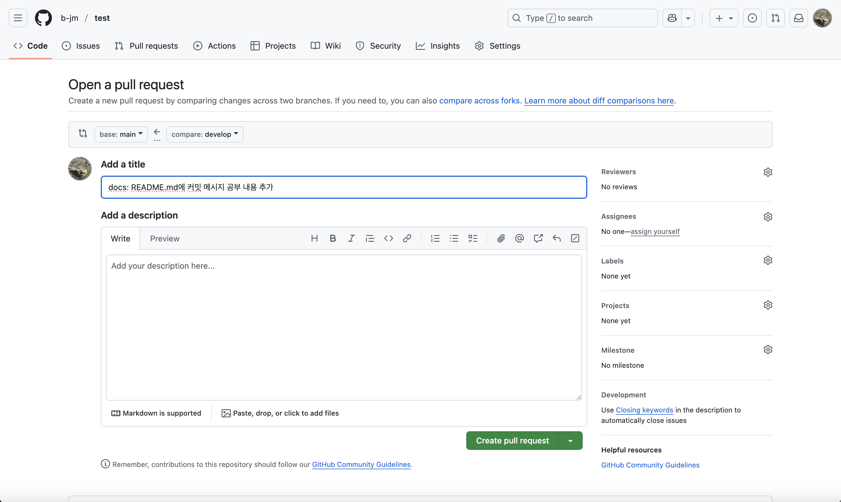Click the Heading formatting icon
Screen dimensions: 841x502
314,239
